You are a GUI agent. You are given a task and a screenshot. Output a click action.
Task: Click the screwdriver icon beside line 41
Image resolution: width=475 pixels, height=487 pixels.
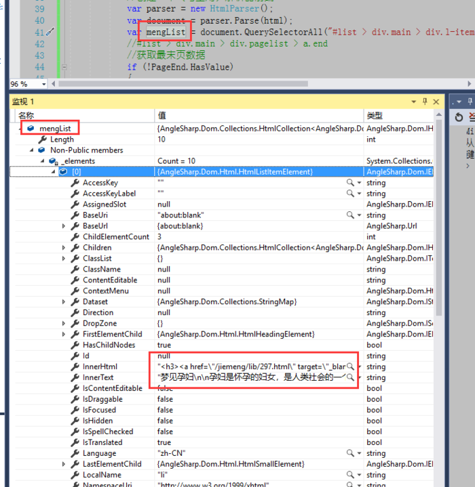pos(50,32)
